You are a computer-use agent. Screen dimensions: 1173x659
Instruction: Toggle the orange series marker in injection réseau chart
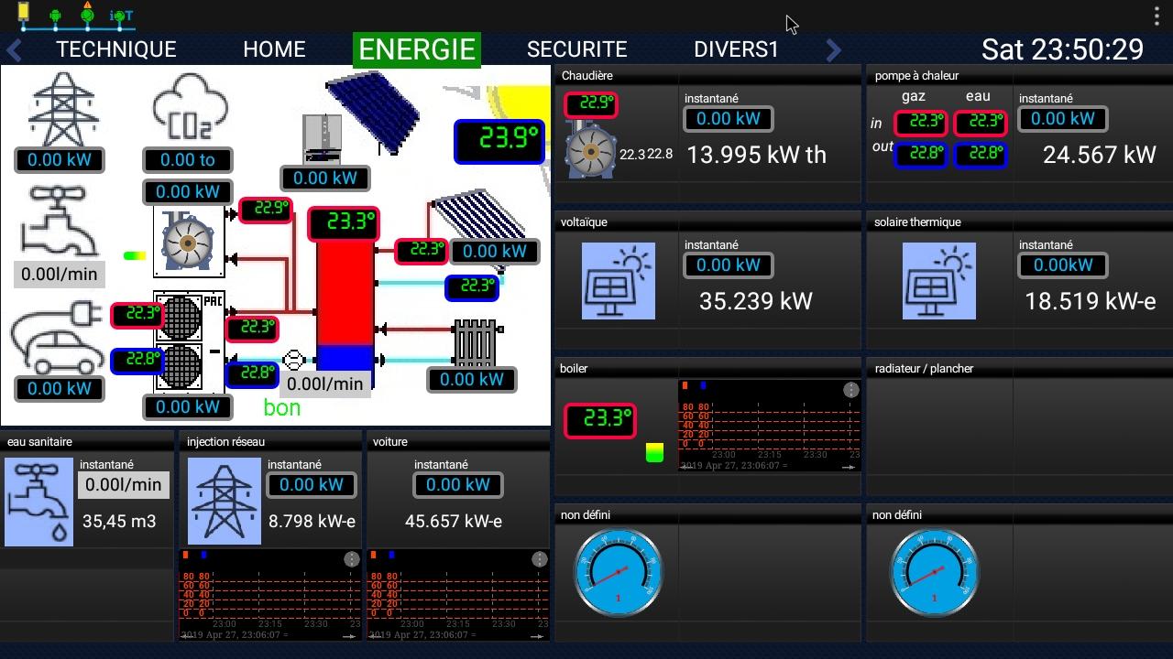(186, 556)
